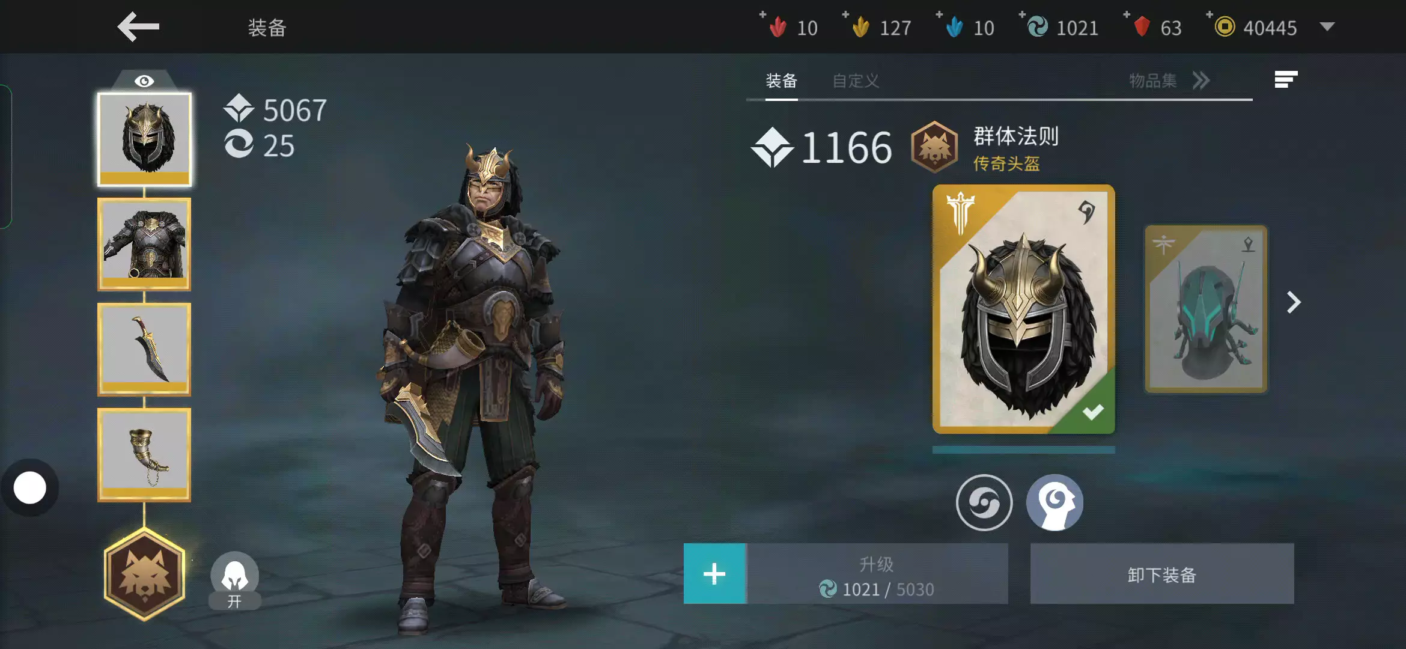
Task: Open the currency dropdown triangle
Action: point(1327,27)
